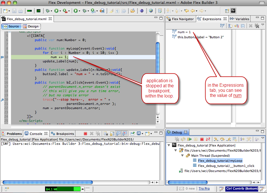Click the Step Over debug icon

222,139
